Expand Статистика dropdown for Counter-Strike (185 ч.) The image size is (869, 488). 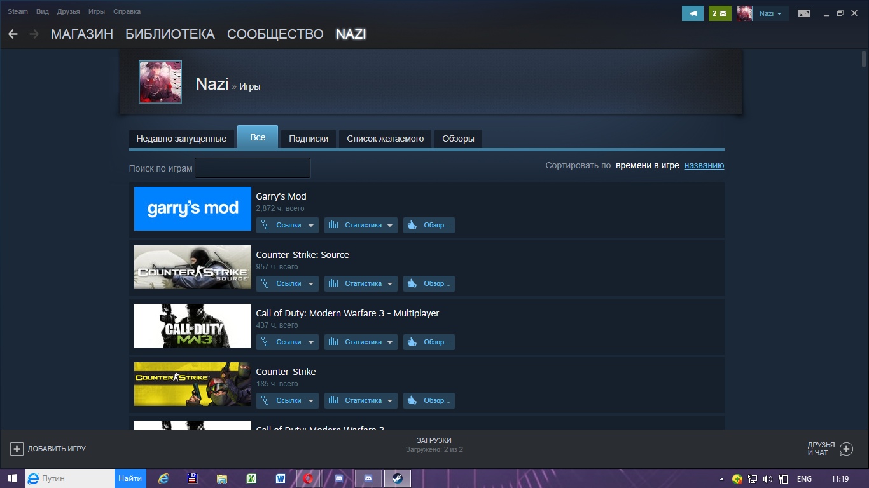click(x=361, y=400)
